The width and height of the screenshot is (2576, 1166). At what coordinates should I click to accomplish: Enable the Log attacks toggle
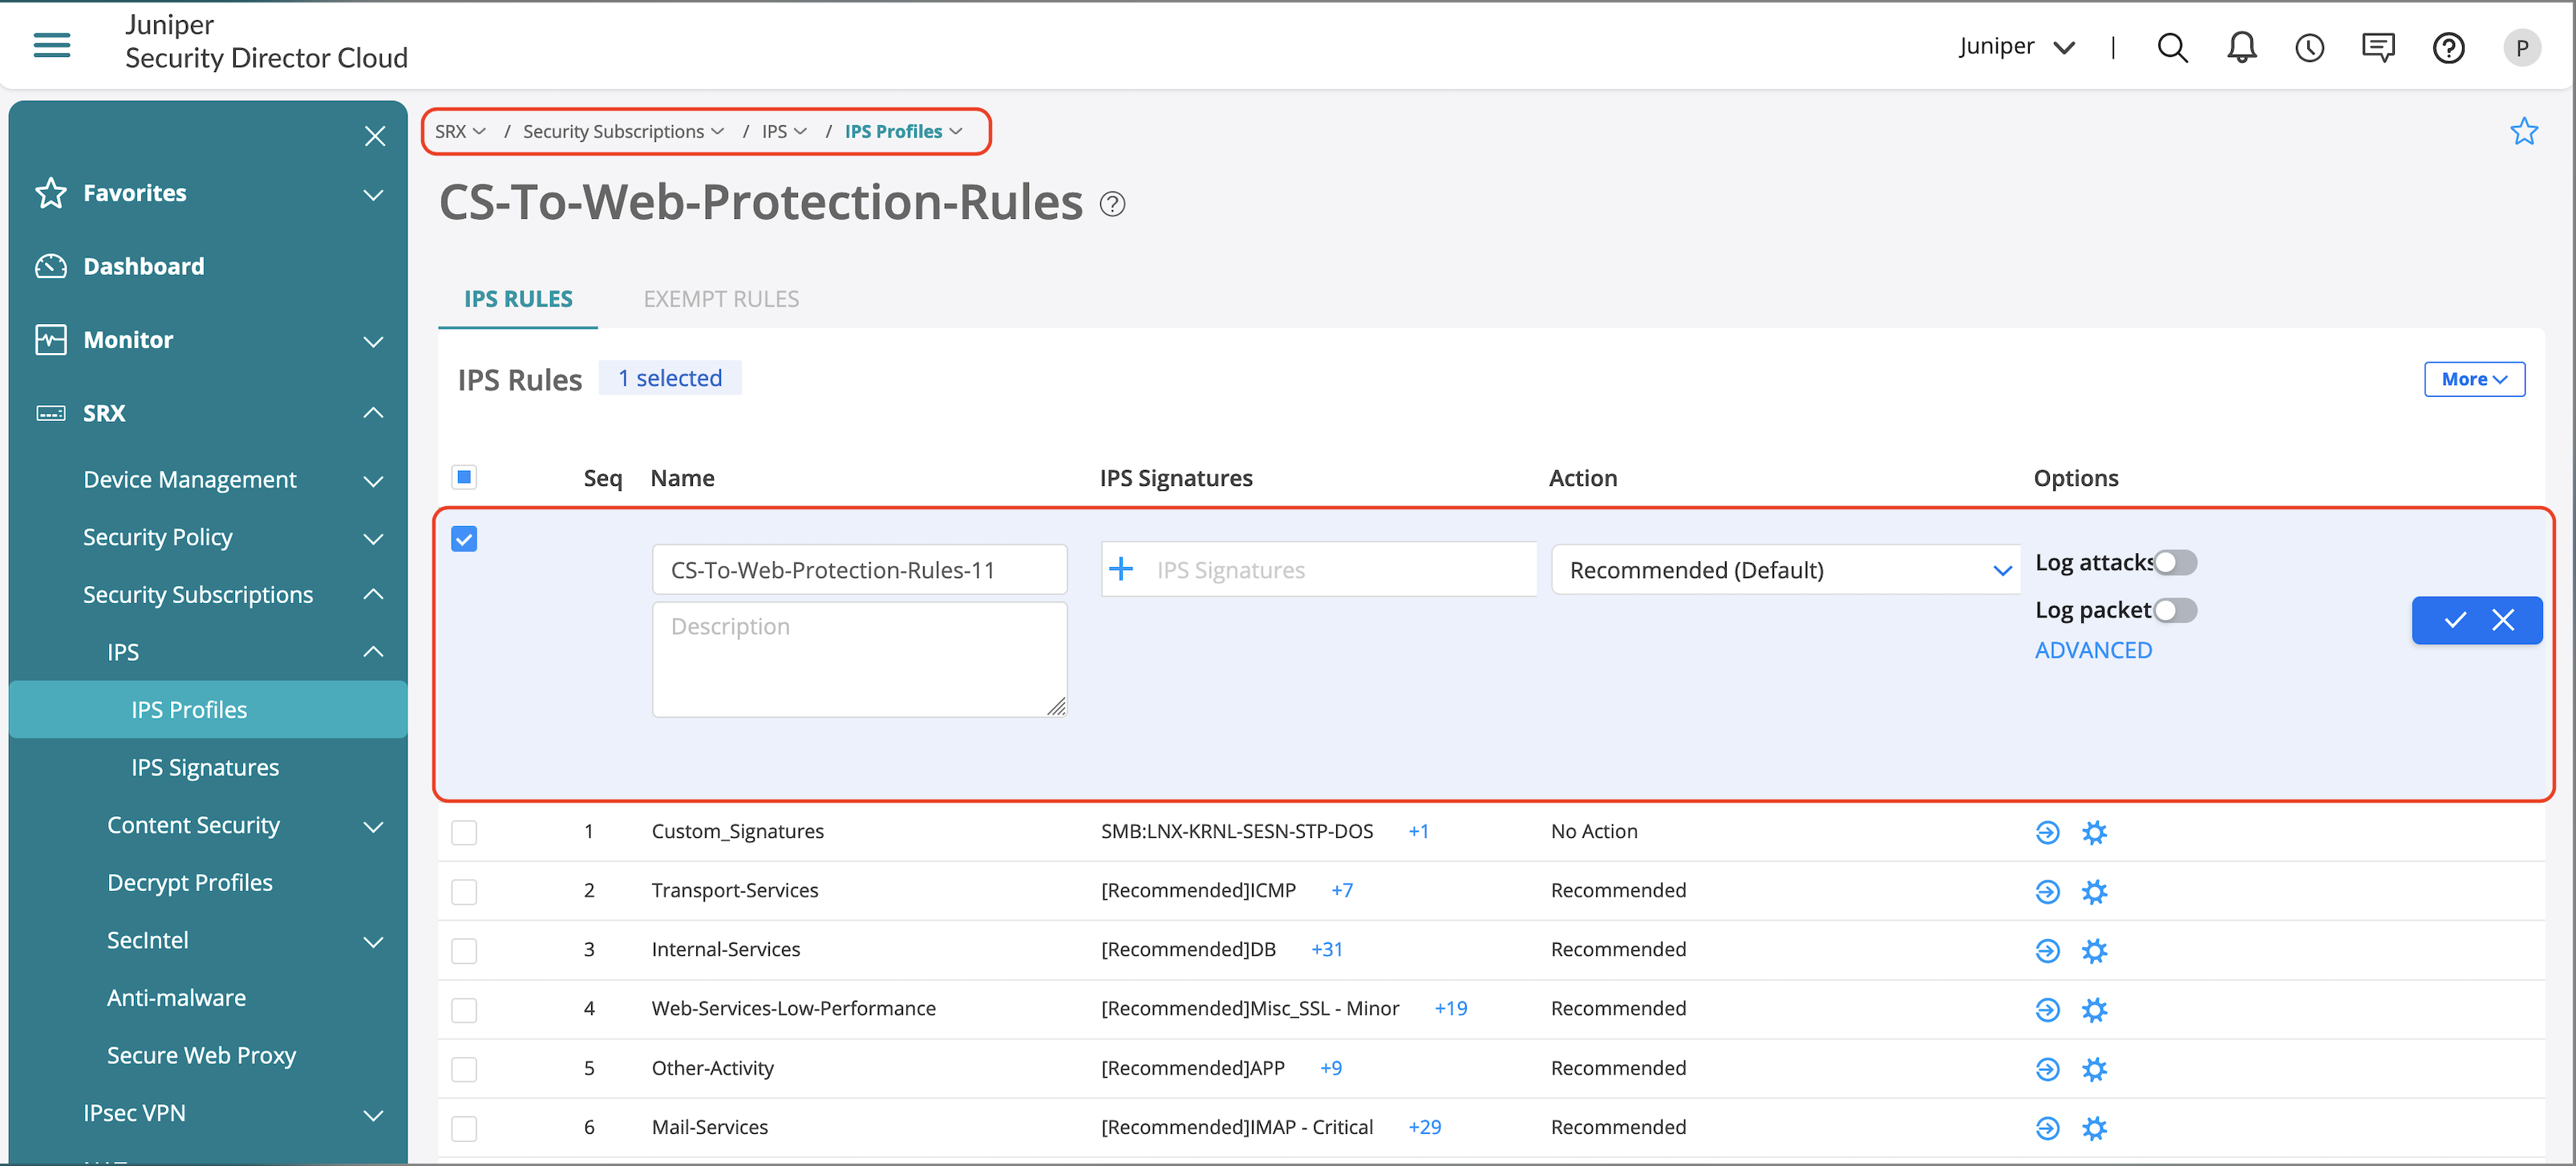(x=2174, y=562)
